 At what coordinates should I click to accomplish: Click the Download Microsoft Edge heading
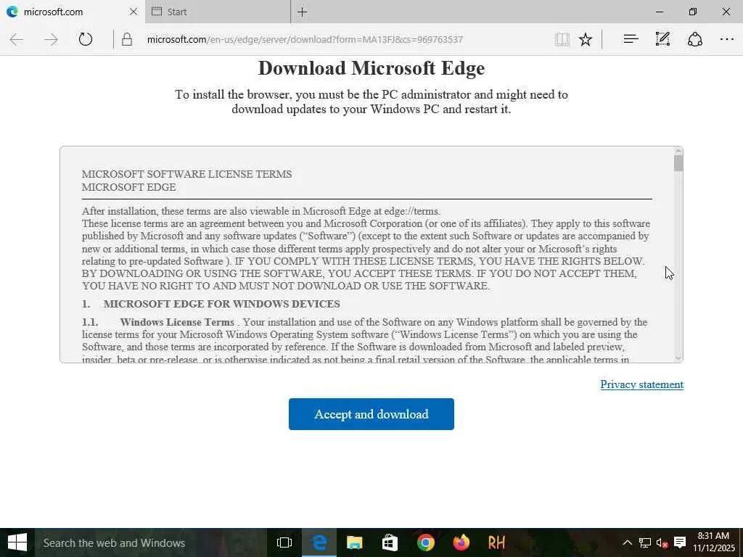[x=371, y=68]
